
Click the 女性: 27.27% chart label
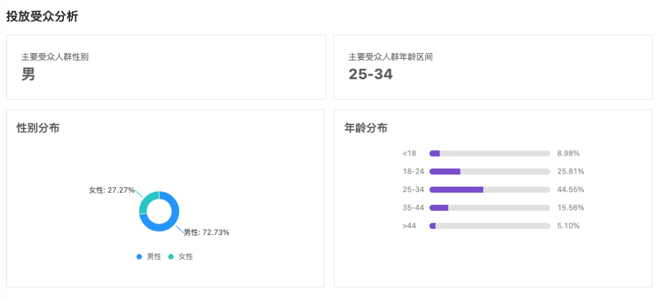coord(112,190)
